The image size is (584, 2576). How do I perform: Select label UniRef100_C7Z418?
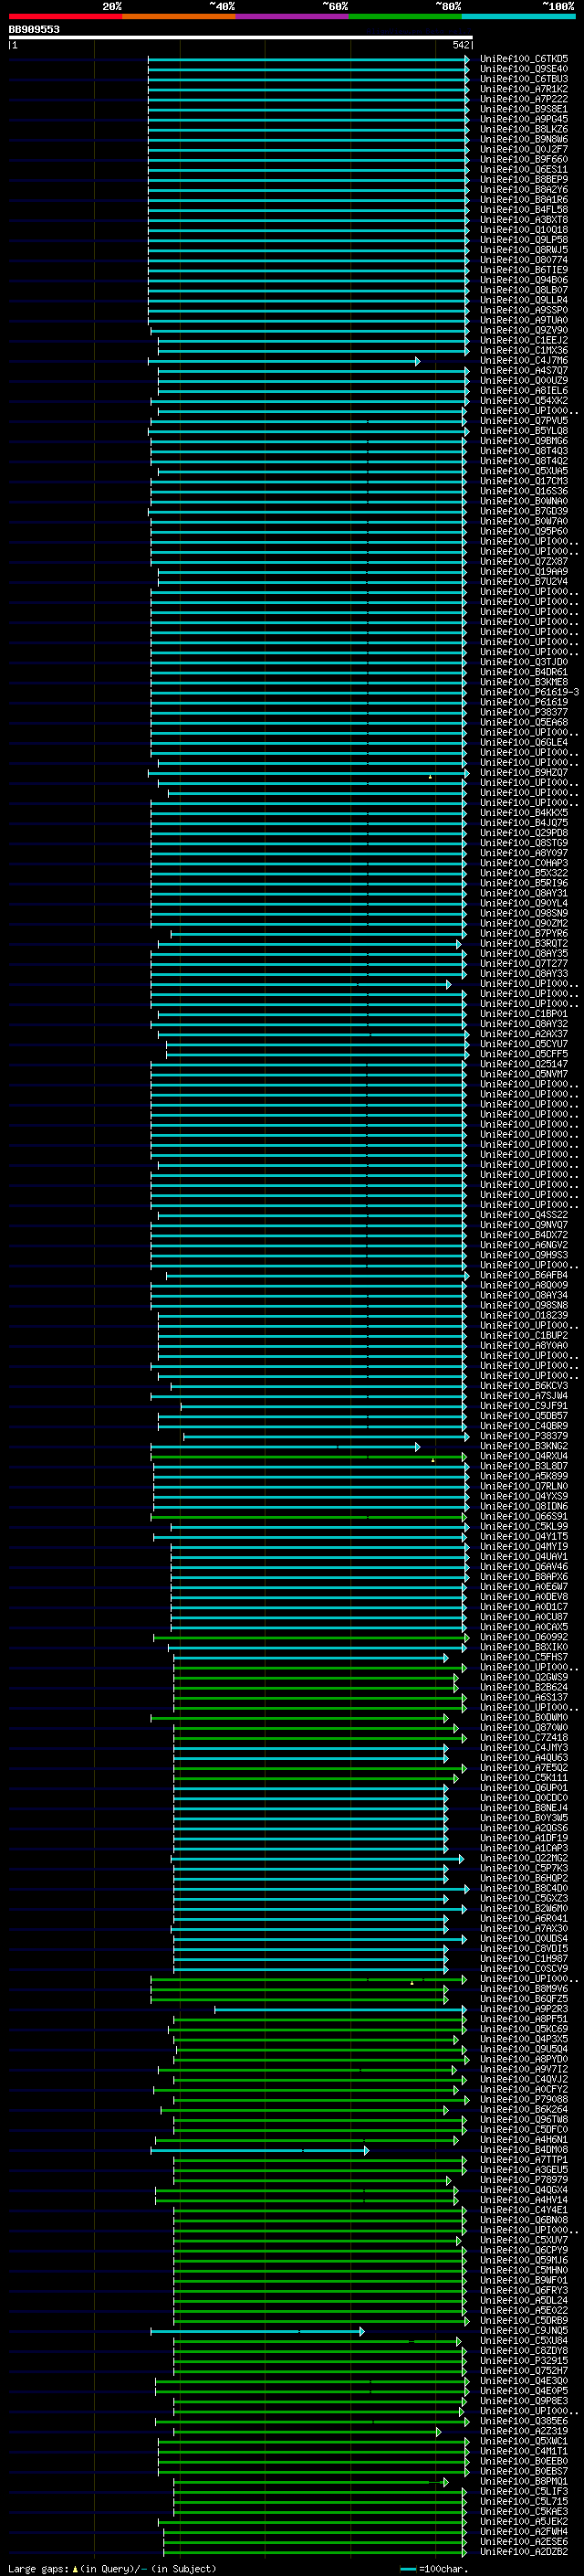pos(524,1737)
